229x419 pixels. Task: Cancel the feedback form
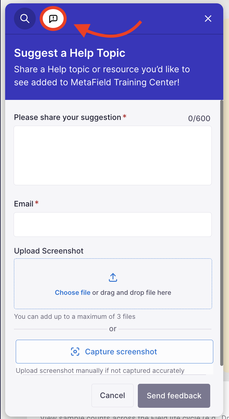(112, 396)
